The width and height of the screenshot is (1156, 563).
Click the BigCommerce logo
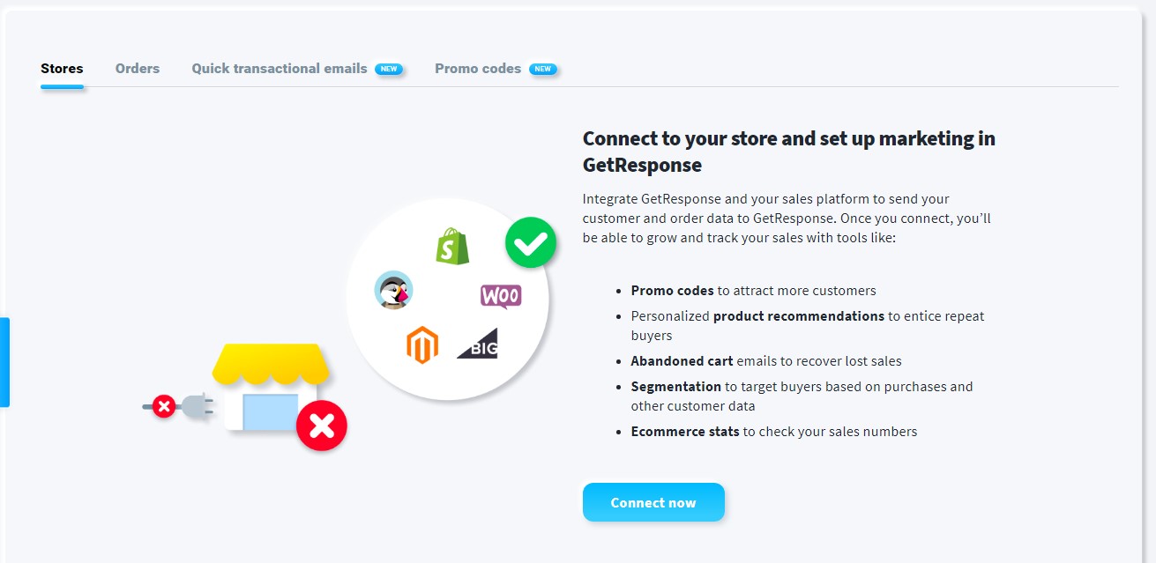(477, 343)
